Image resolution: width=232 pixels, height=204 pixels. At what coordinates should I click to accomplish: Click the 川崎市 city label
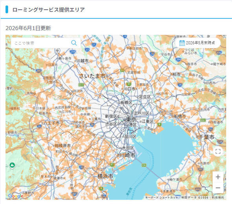127,155
